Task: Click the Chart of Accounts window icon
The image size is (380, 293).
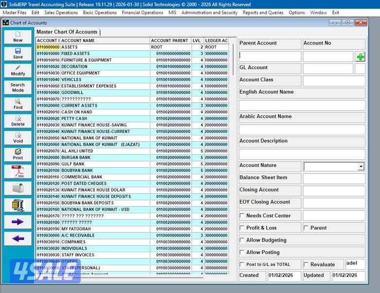Action: tap(5, 23)
